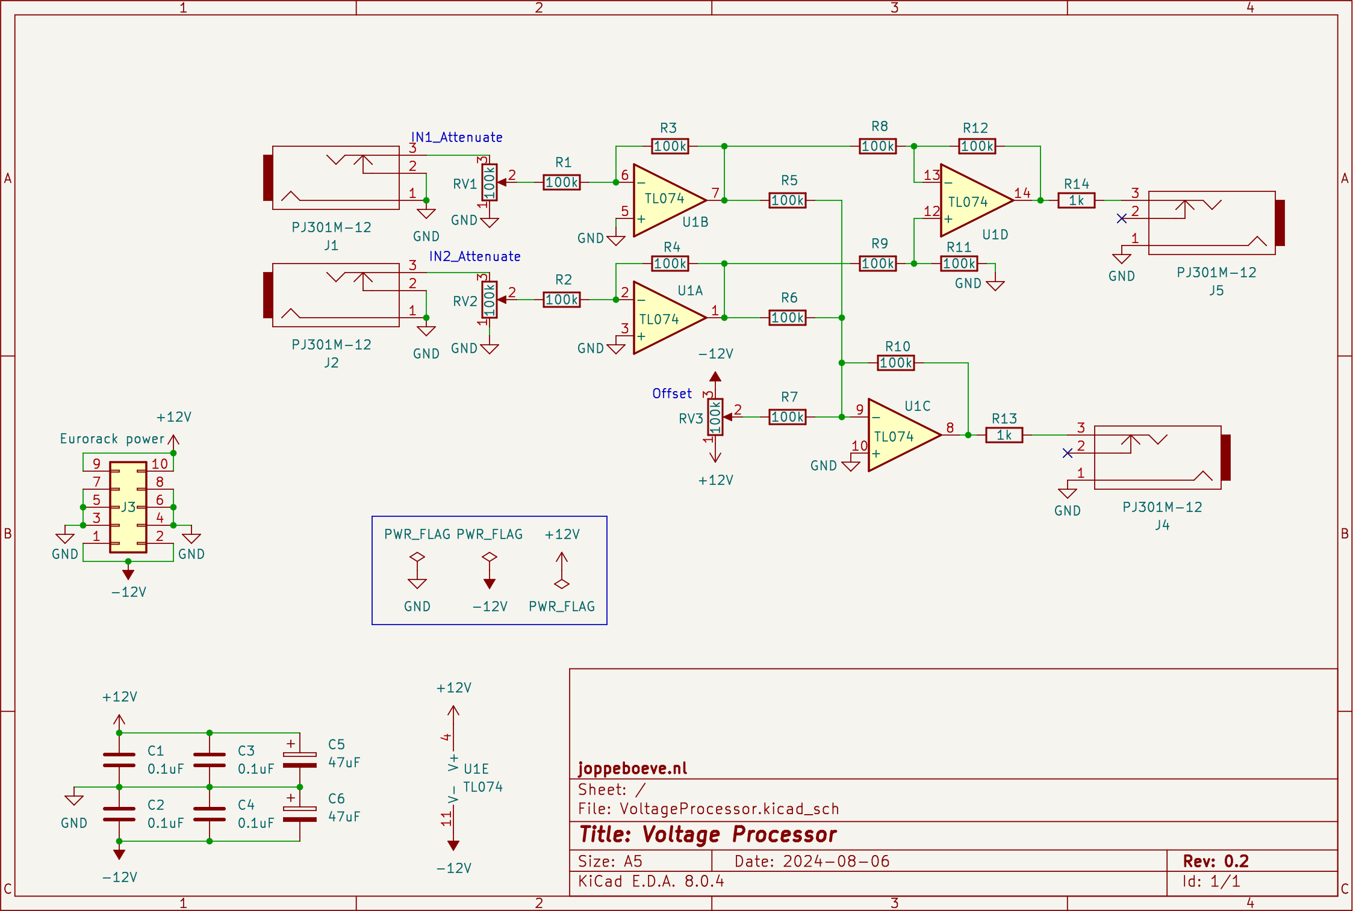1353x911 pixels.
Task: Select the U1E TL074 power unit
Action: [453, 777]
